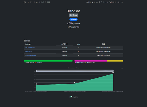The width and height of the screenshot is (147, 107).
Task: Open the Users menu in navbar
Action: point(30,2)
